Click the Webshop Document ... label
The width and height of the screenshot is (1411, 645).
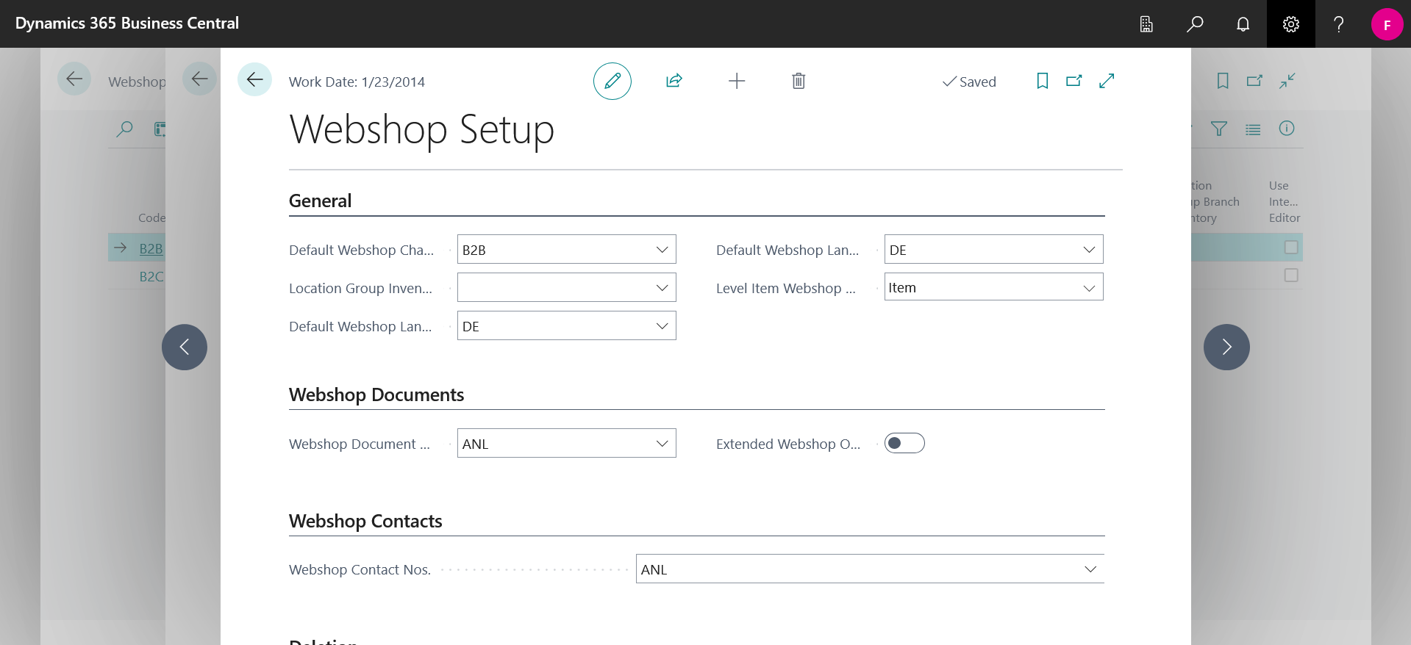(360, 444)
